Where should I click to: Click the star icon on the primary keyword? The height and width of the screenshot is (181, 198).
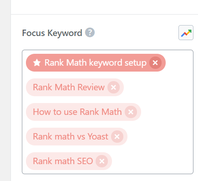(x=37, y=62)
